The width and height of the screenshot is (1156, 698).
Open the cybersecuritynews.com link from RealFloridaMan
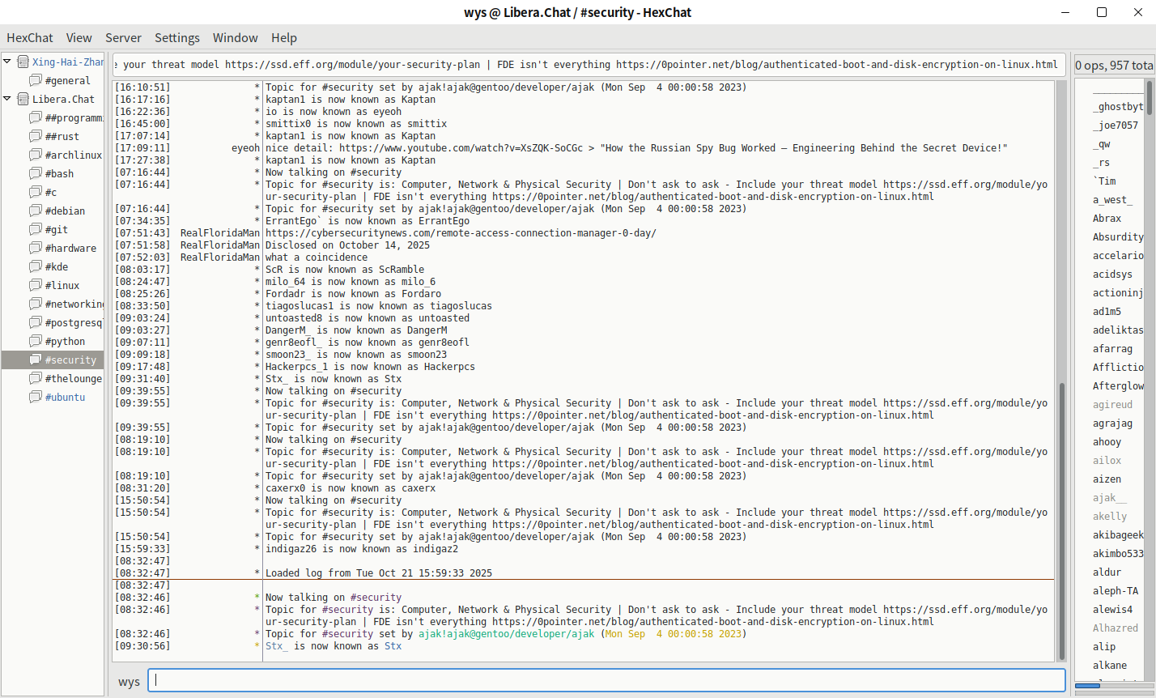point(461,233)
